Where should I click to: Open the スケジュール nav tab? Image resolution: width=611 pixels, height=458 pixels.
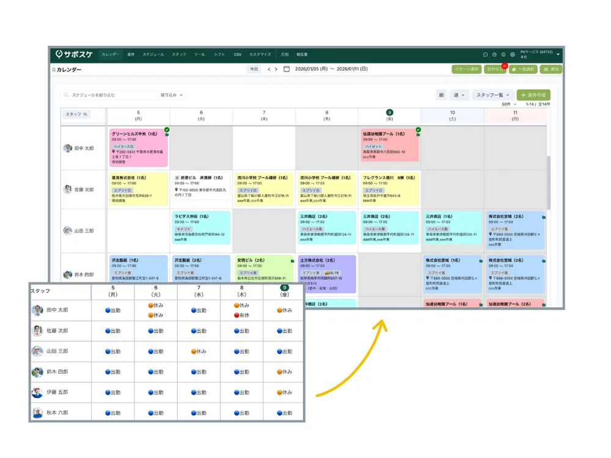click(x=153, y=54)
